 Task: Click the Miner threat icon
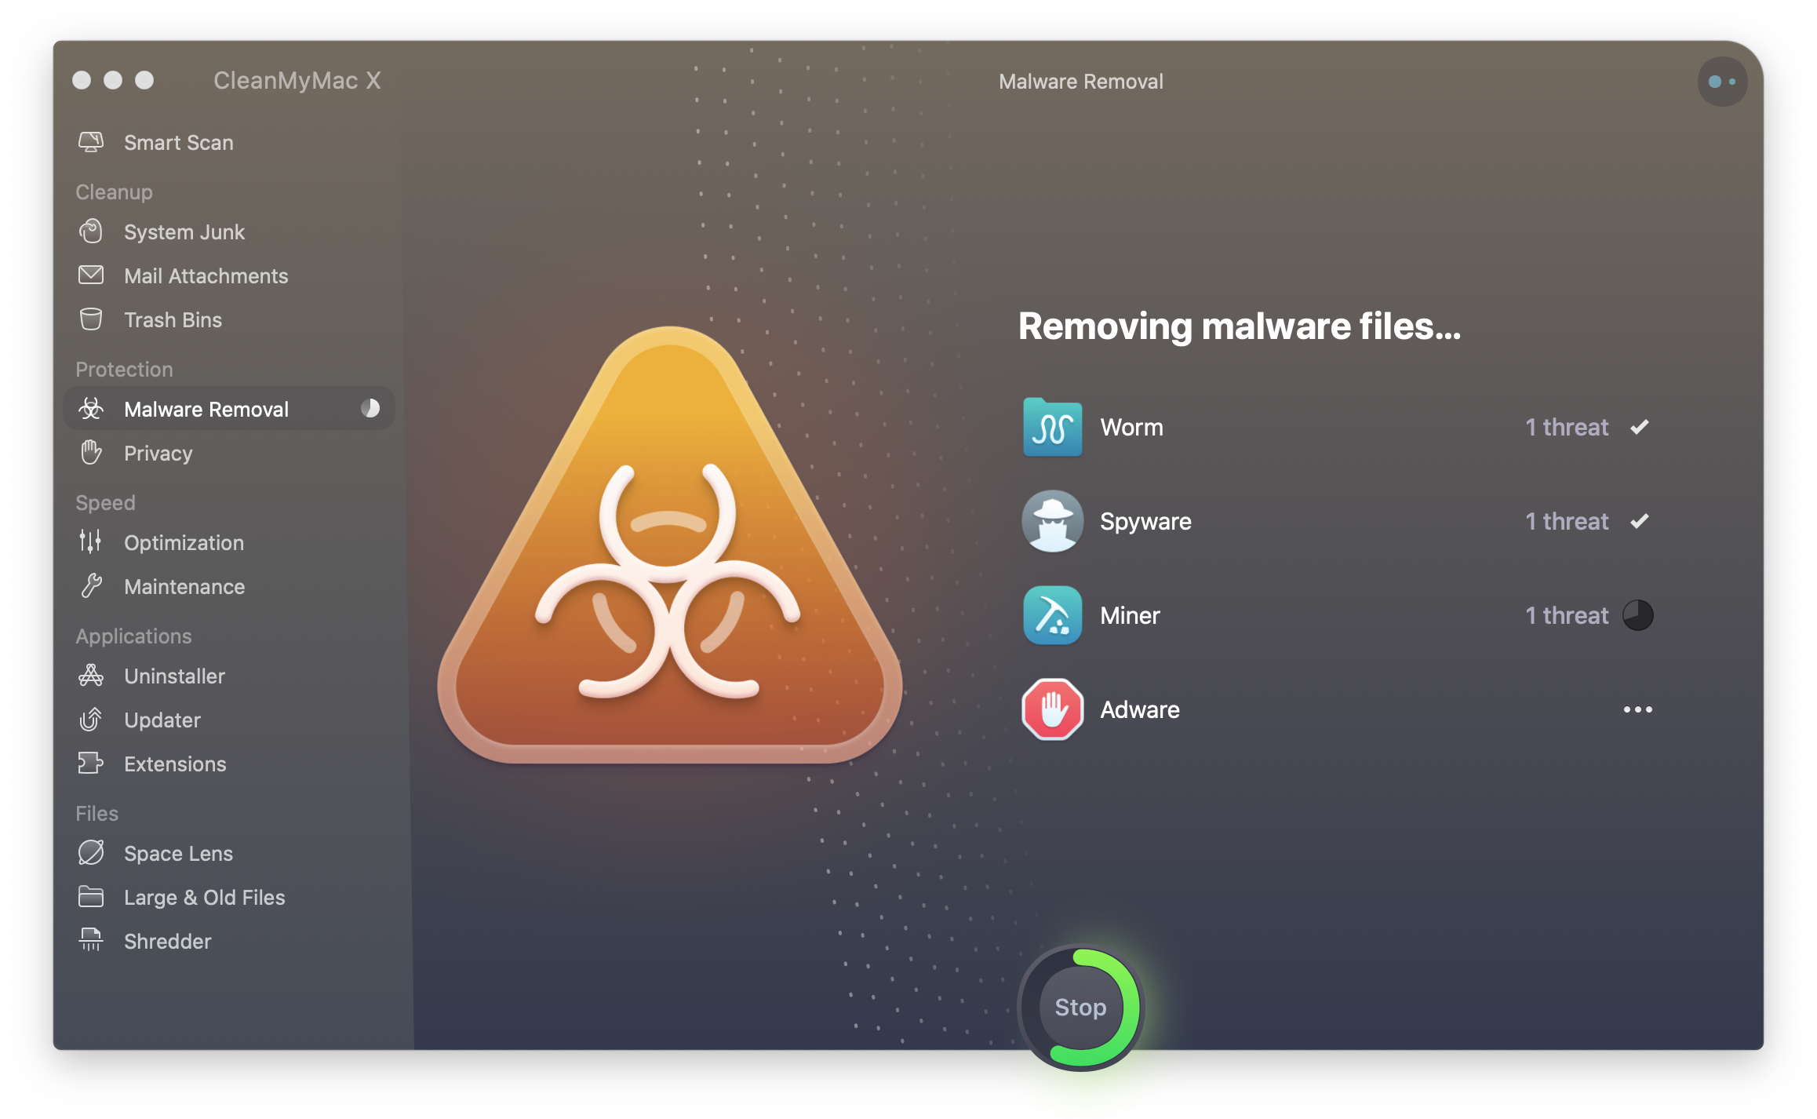1051,614
